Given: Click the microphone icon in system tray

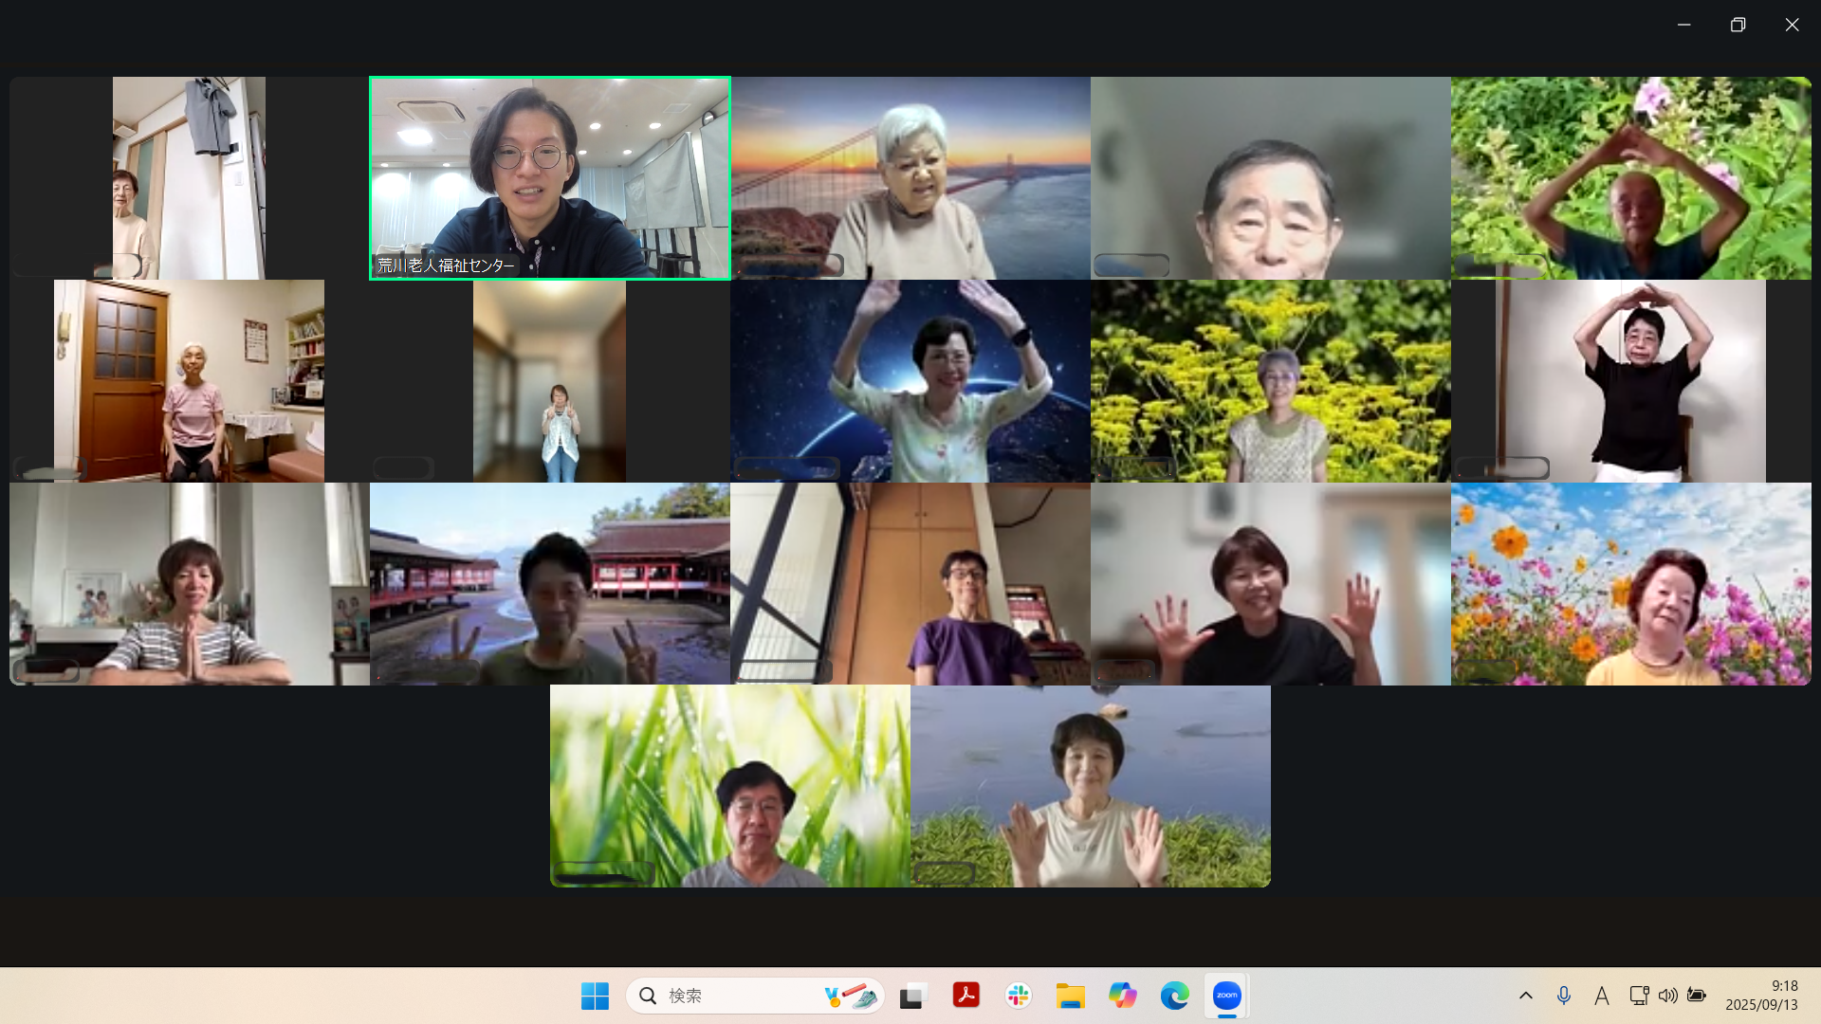Looking at the screenshot, I should pos(1564,996).
